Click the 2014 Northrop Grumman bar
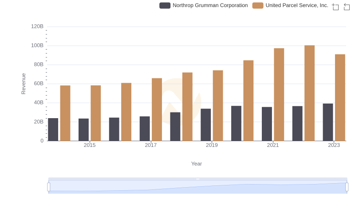This screenshot has height=204, width=355. coord(53,130)
